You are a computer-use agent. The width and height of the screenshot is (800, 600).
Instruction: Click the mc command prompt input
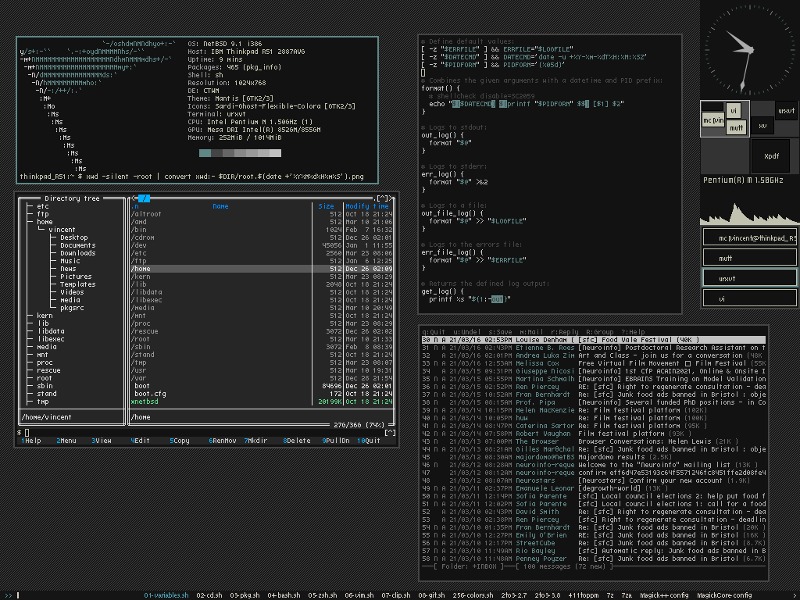[204, 433]
